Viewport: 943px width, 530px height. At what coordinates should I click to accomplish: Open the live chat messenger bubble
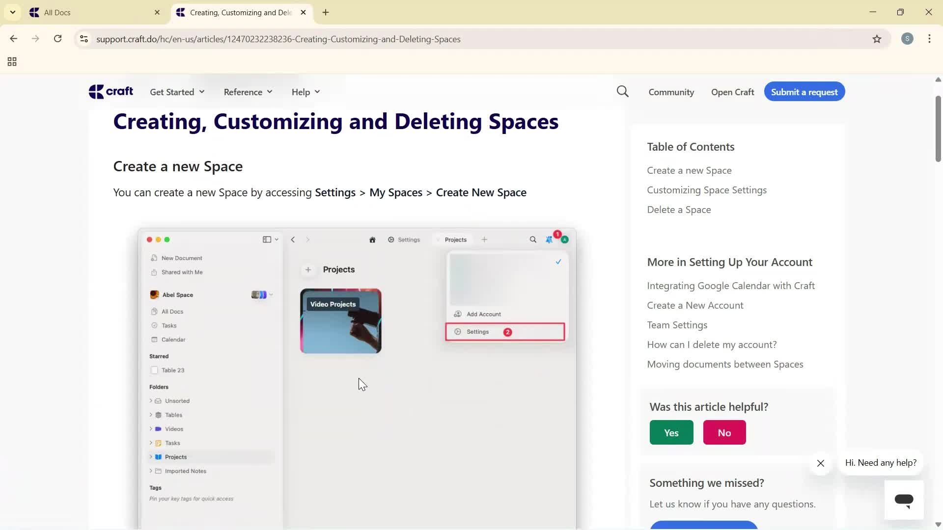coord(904,499)
